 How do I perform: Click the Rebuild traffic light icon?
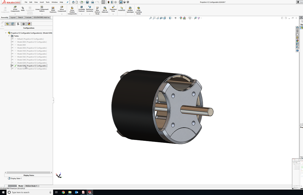pyautogui.click(x=108, y=2)
